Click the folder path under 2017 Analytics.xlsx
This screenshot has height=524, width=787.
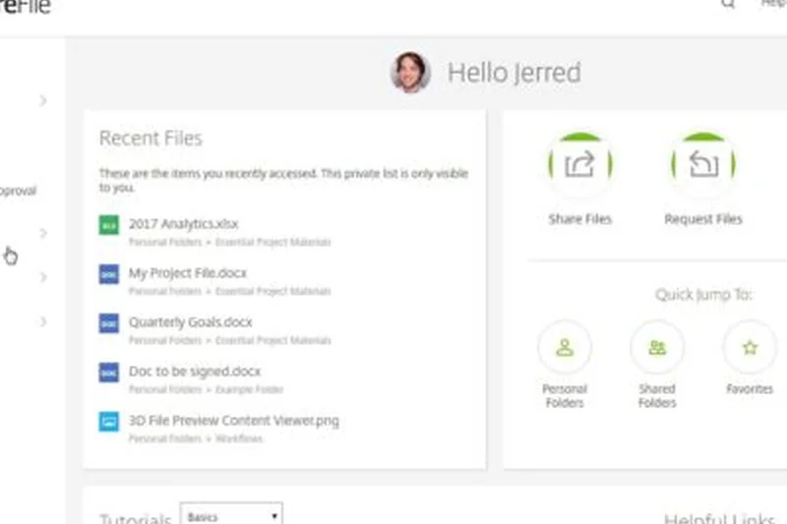(x=230, y=242)
